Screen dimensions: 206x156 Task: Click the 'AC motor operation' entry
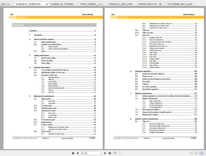tap(150, 87)
